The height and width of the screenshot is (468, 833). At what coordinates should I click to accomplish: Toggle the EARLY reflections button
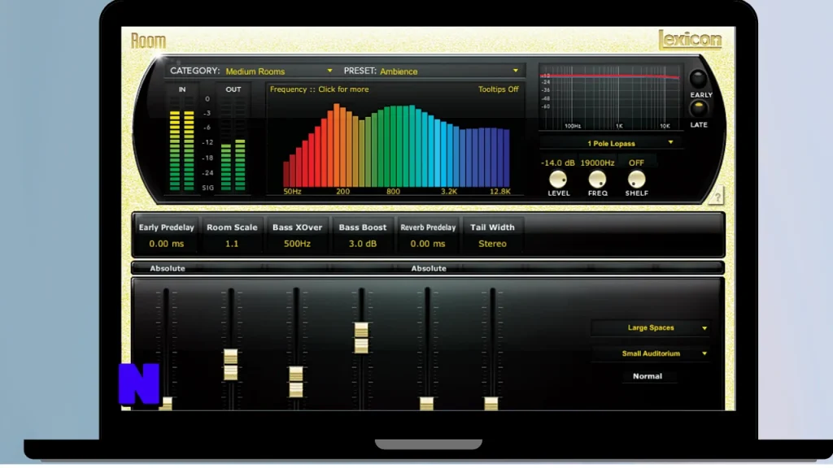[x=698, y=79]
